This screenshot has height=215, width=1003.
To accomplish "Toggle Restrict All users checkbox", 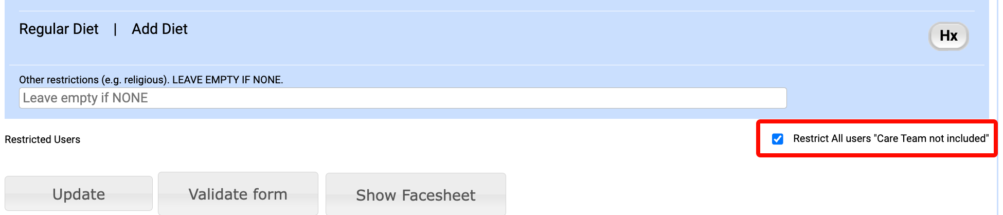I will coord(777,139).
